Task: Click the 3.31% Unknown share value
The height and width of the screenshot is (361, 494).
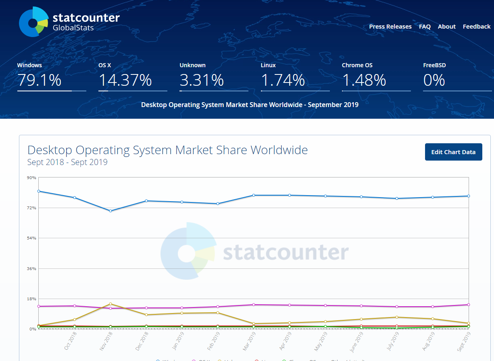Action: click(202, 80)
